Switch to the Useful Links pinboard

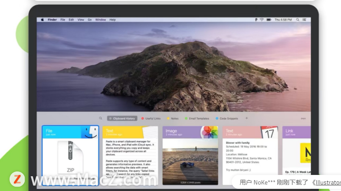(x=151, y=119)
